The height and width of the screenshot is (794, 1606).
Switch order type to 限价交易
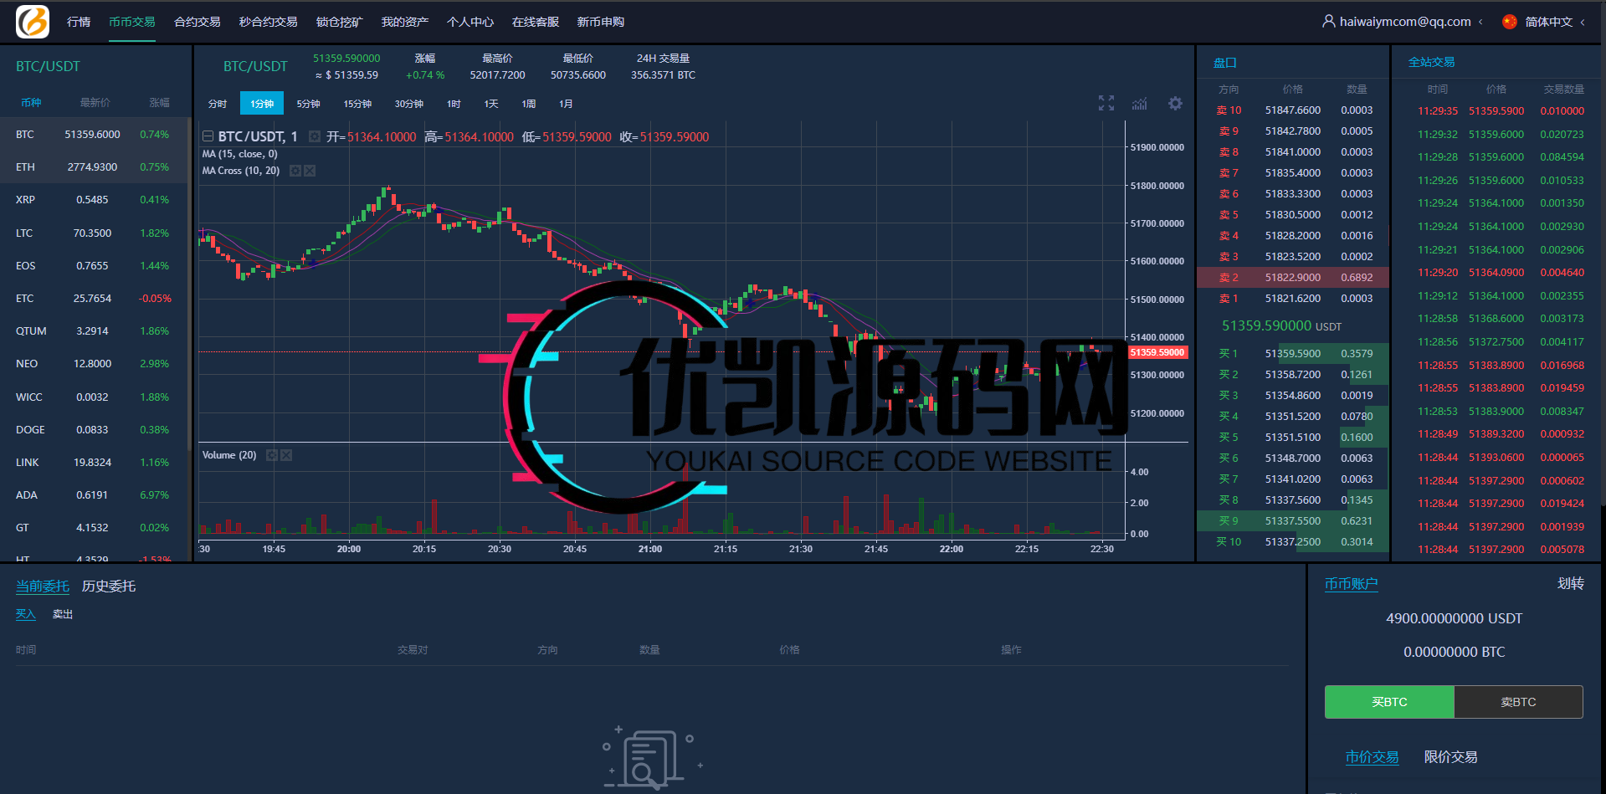1450,756
